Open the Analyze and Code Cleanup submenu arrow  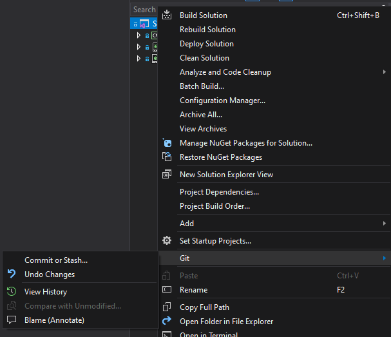[x=385, y=72]
